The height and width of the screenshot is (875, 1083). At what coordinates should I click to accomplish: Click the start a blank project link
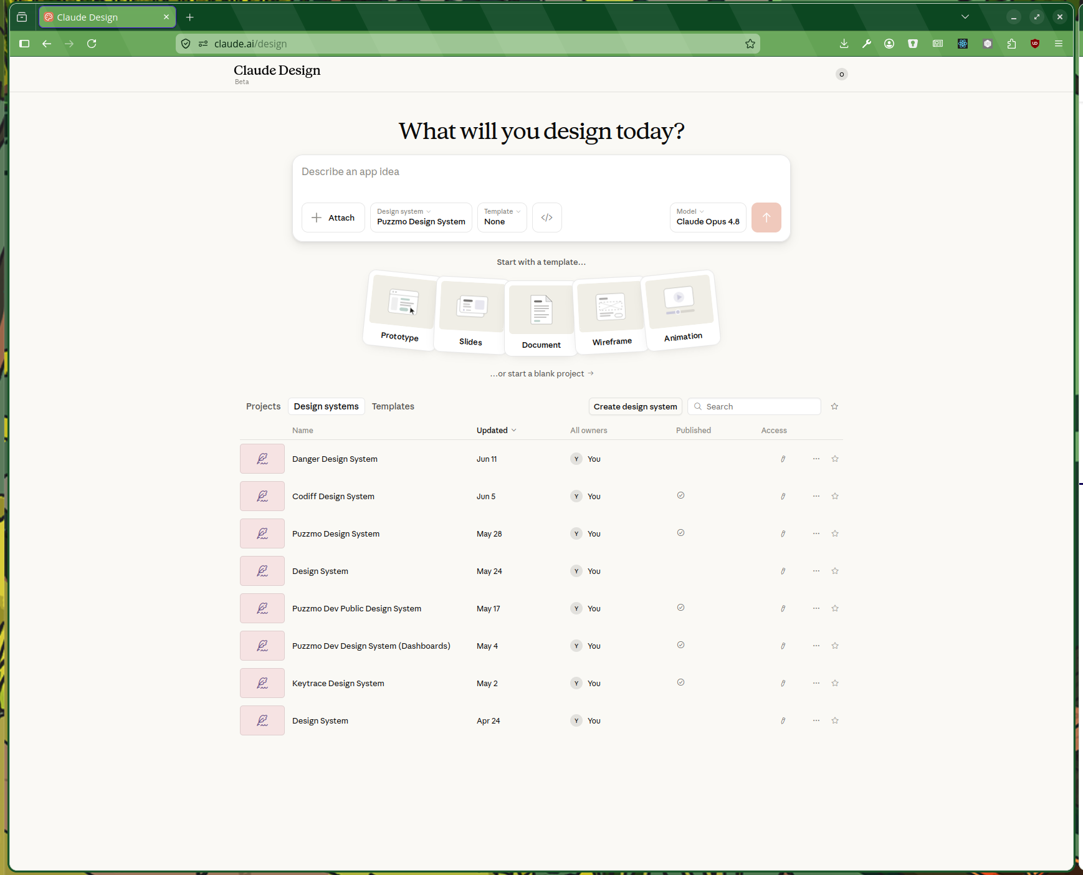(x=541, y=373)
